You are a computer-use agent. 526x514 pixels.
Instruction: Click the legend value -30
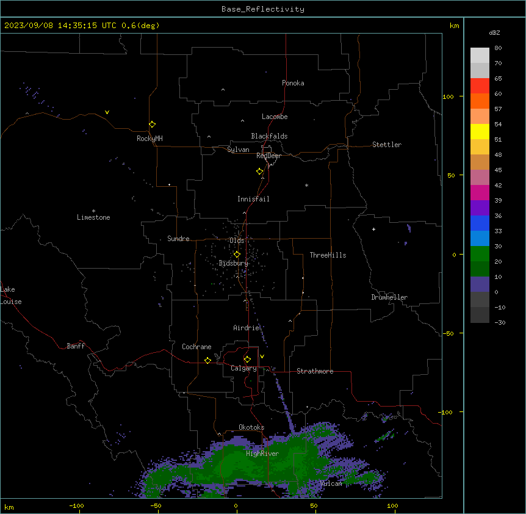click(x=500, y=322)
